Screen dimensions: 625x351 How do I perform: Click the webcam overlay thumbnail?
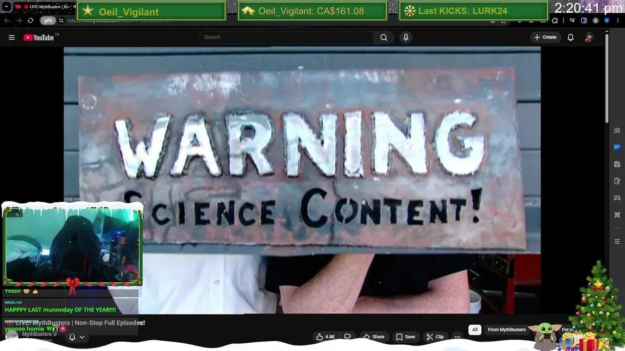click(72, 245)
